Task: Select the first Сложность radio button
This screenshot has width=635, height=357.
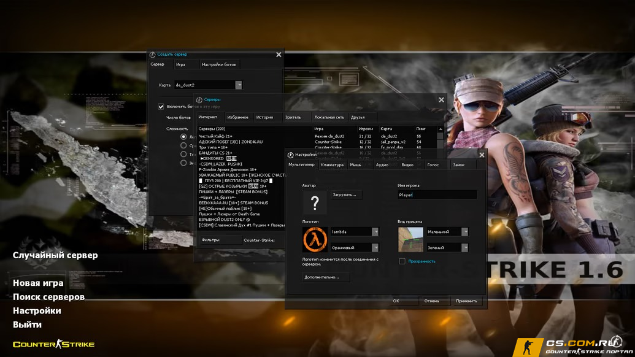Action: coord(183,137)
